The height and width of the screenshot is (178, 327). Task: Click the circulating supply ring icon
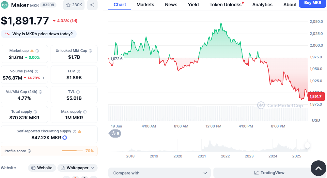point(65,138)
